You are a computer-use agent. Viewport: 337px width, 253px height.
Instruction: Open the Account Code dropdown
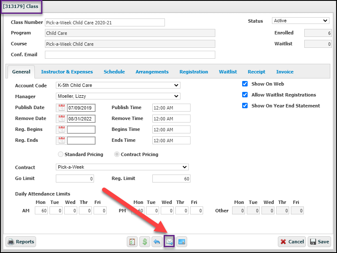point(118,85)
